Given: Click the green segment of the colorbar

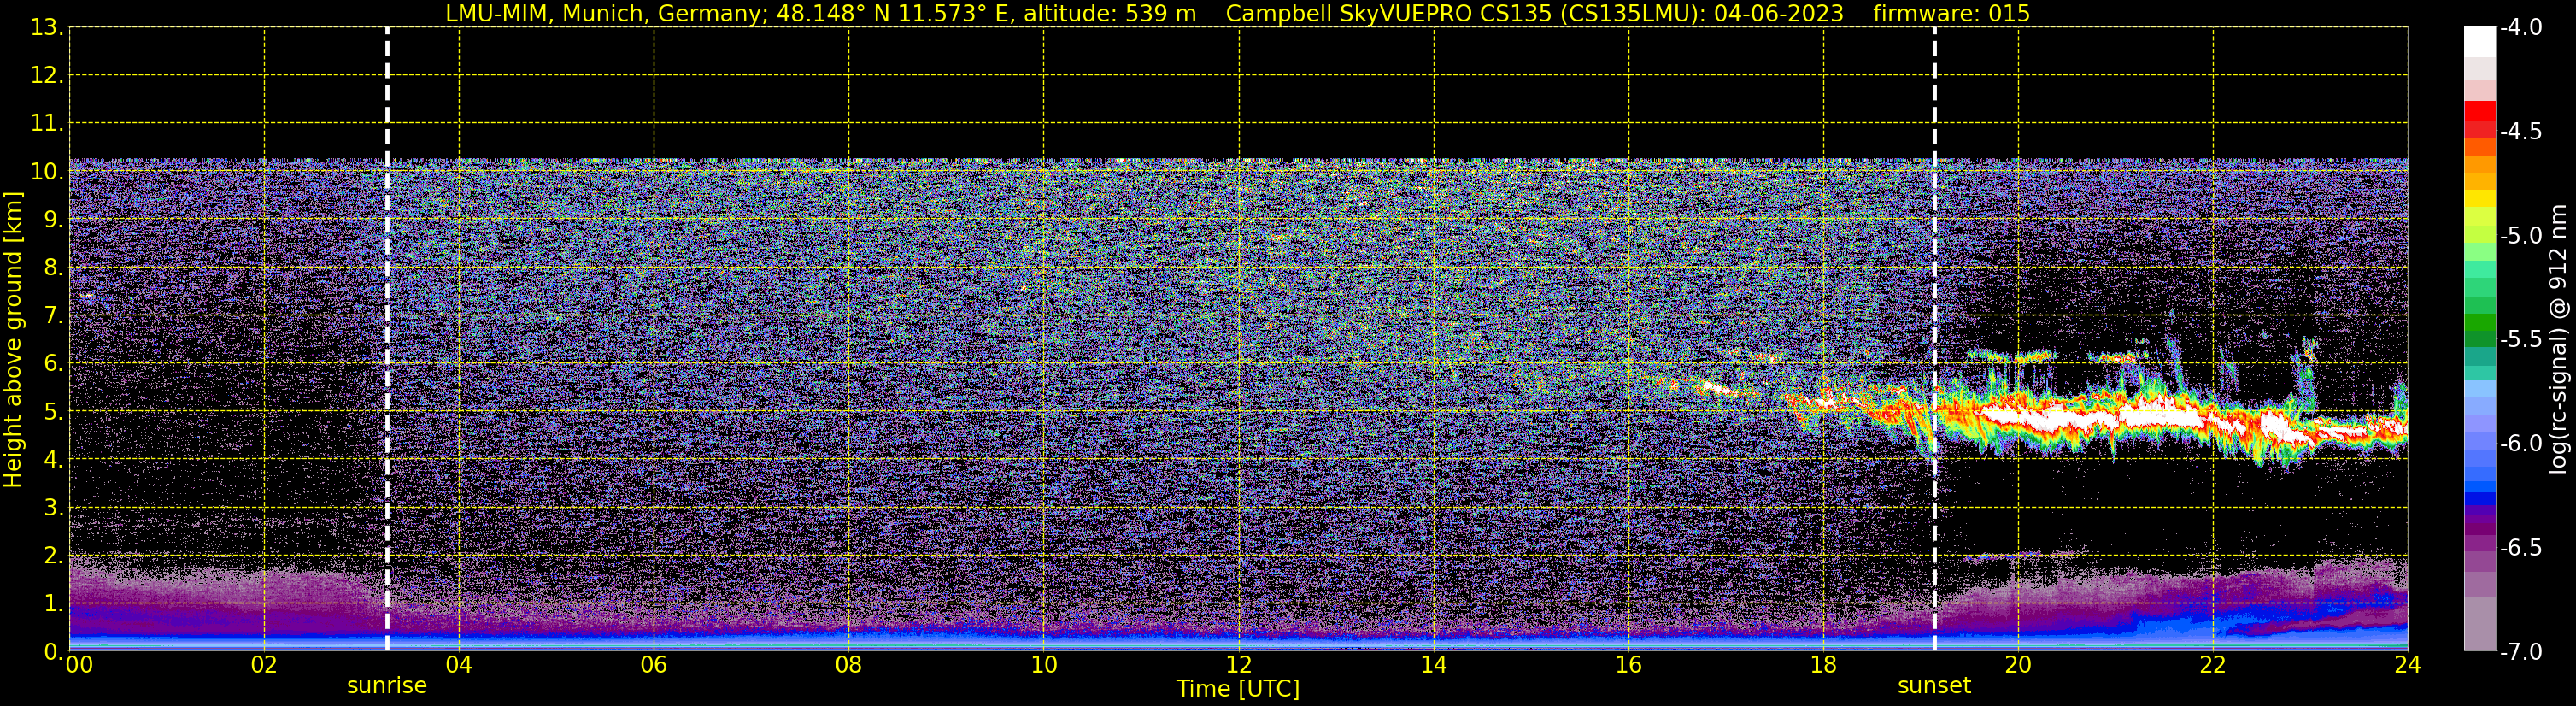Looking at the screenshot, I should [2479, 322].
